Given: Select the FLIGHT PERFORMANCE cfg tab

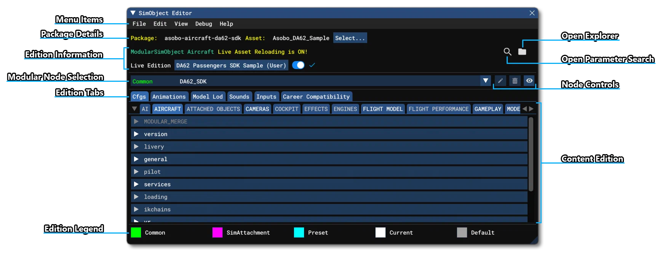Looking at the screenshot, I should [438, 109].
